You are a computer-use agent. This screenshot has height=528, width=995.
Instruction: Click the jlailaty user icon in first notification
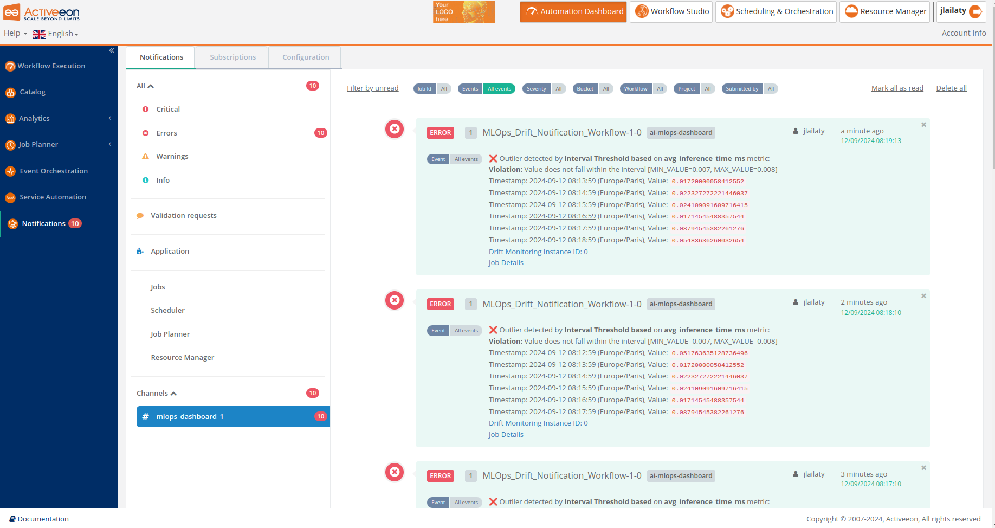(x=796, y=131)
